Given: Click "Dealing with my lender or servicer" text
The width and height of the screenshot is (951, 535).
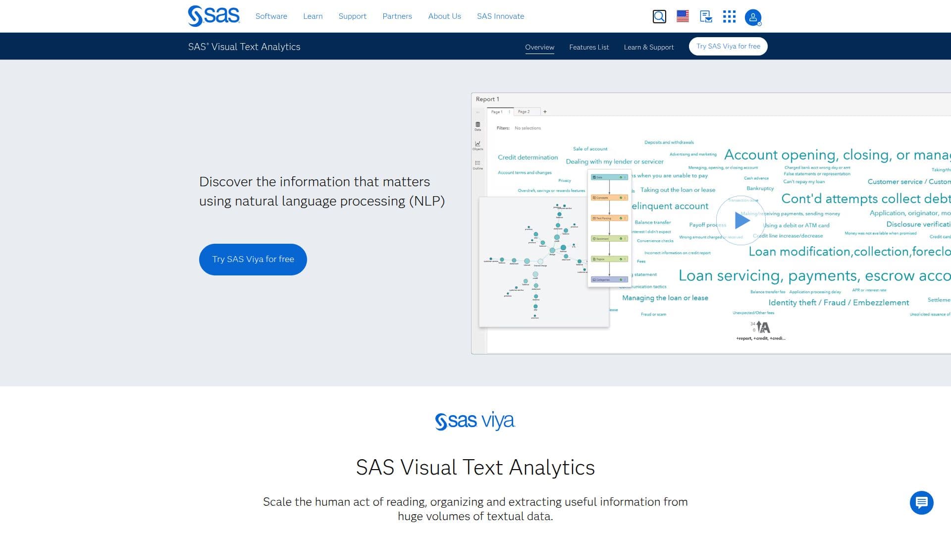Looking at the screenshot, I should (615, 161).
